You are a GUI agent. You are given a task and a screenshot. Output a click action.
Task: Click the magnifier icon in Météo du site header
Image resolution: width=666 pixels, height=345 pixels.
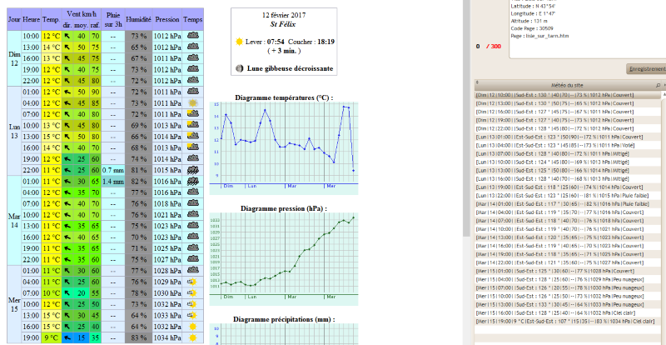658,85
